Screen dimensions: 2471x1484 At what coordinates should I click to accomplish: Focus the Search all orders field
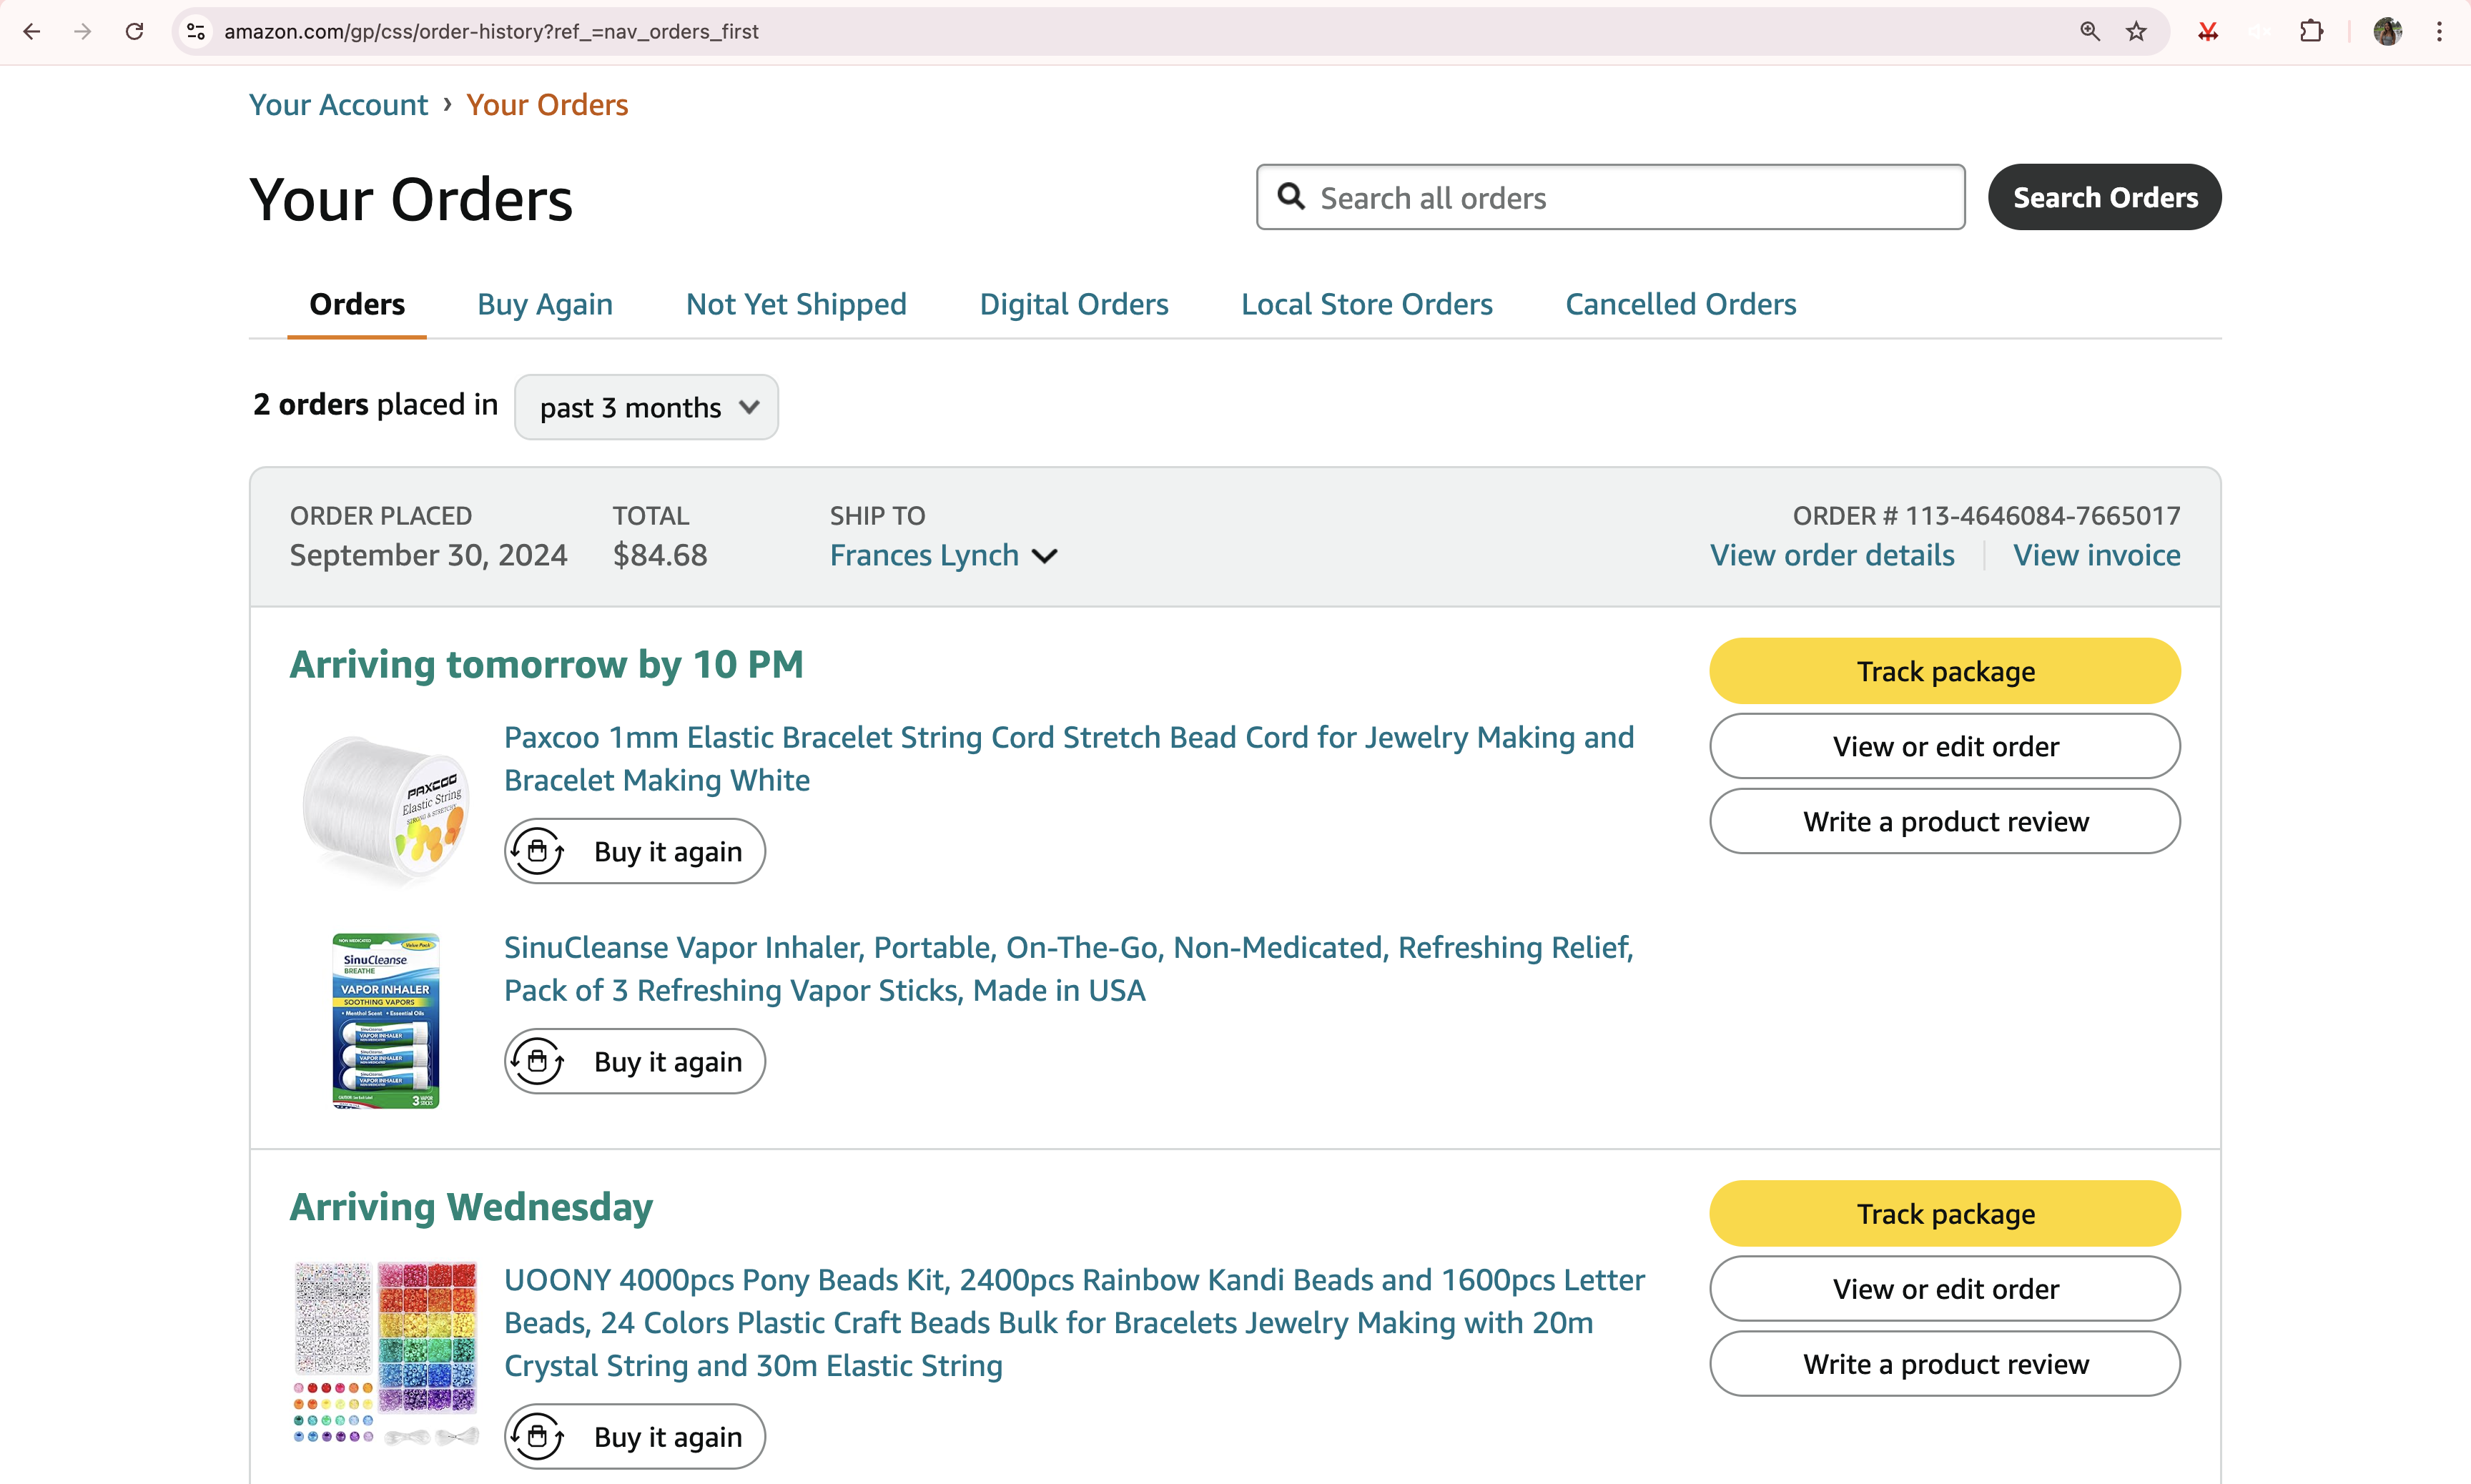click(x=1610, y=197)
